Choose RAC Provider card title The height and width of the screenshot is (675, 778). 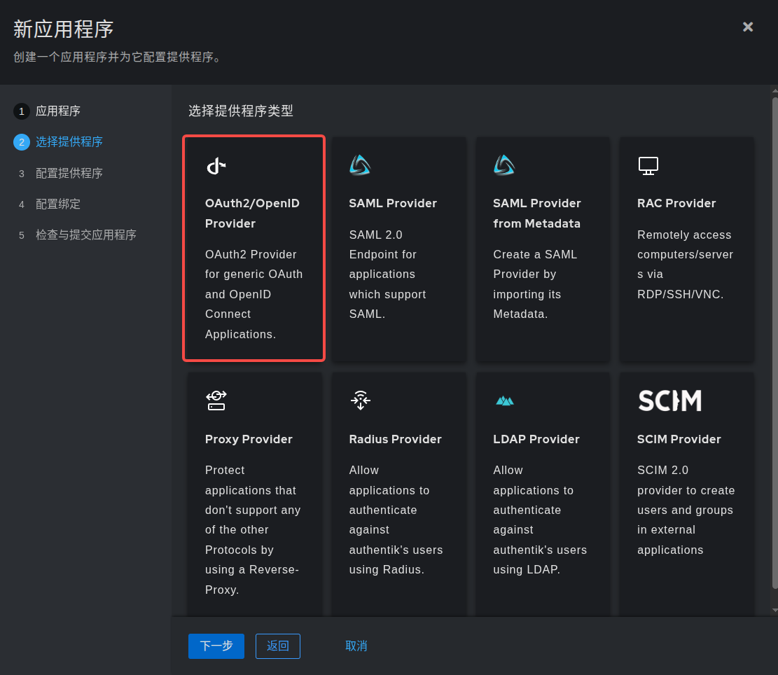click(676, 203)
